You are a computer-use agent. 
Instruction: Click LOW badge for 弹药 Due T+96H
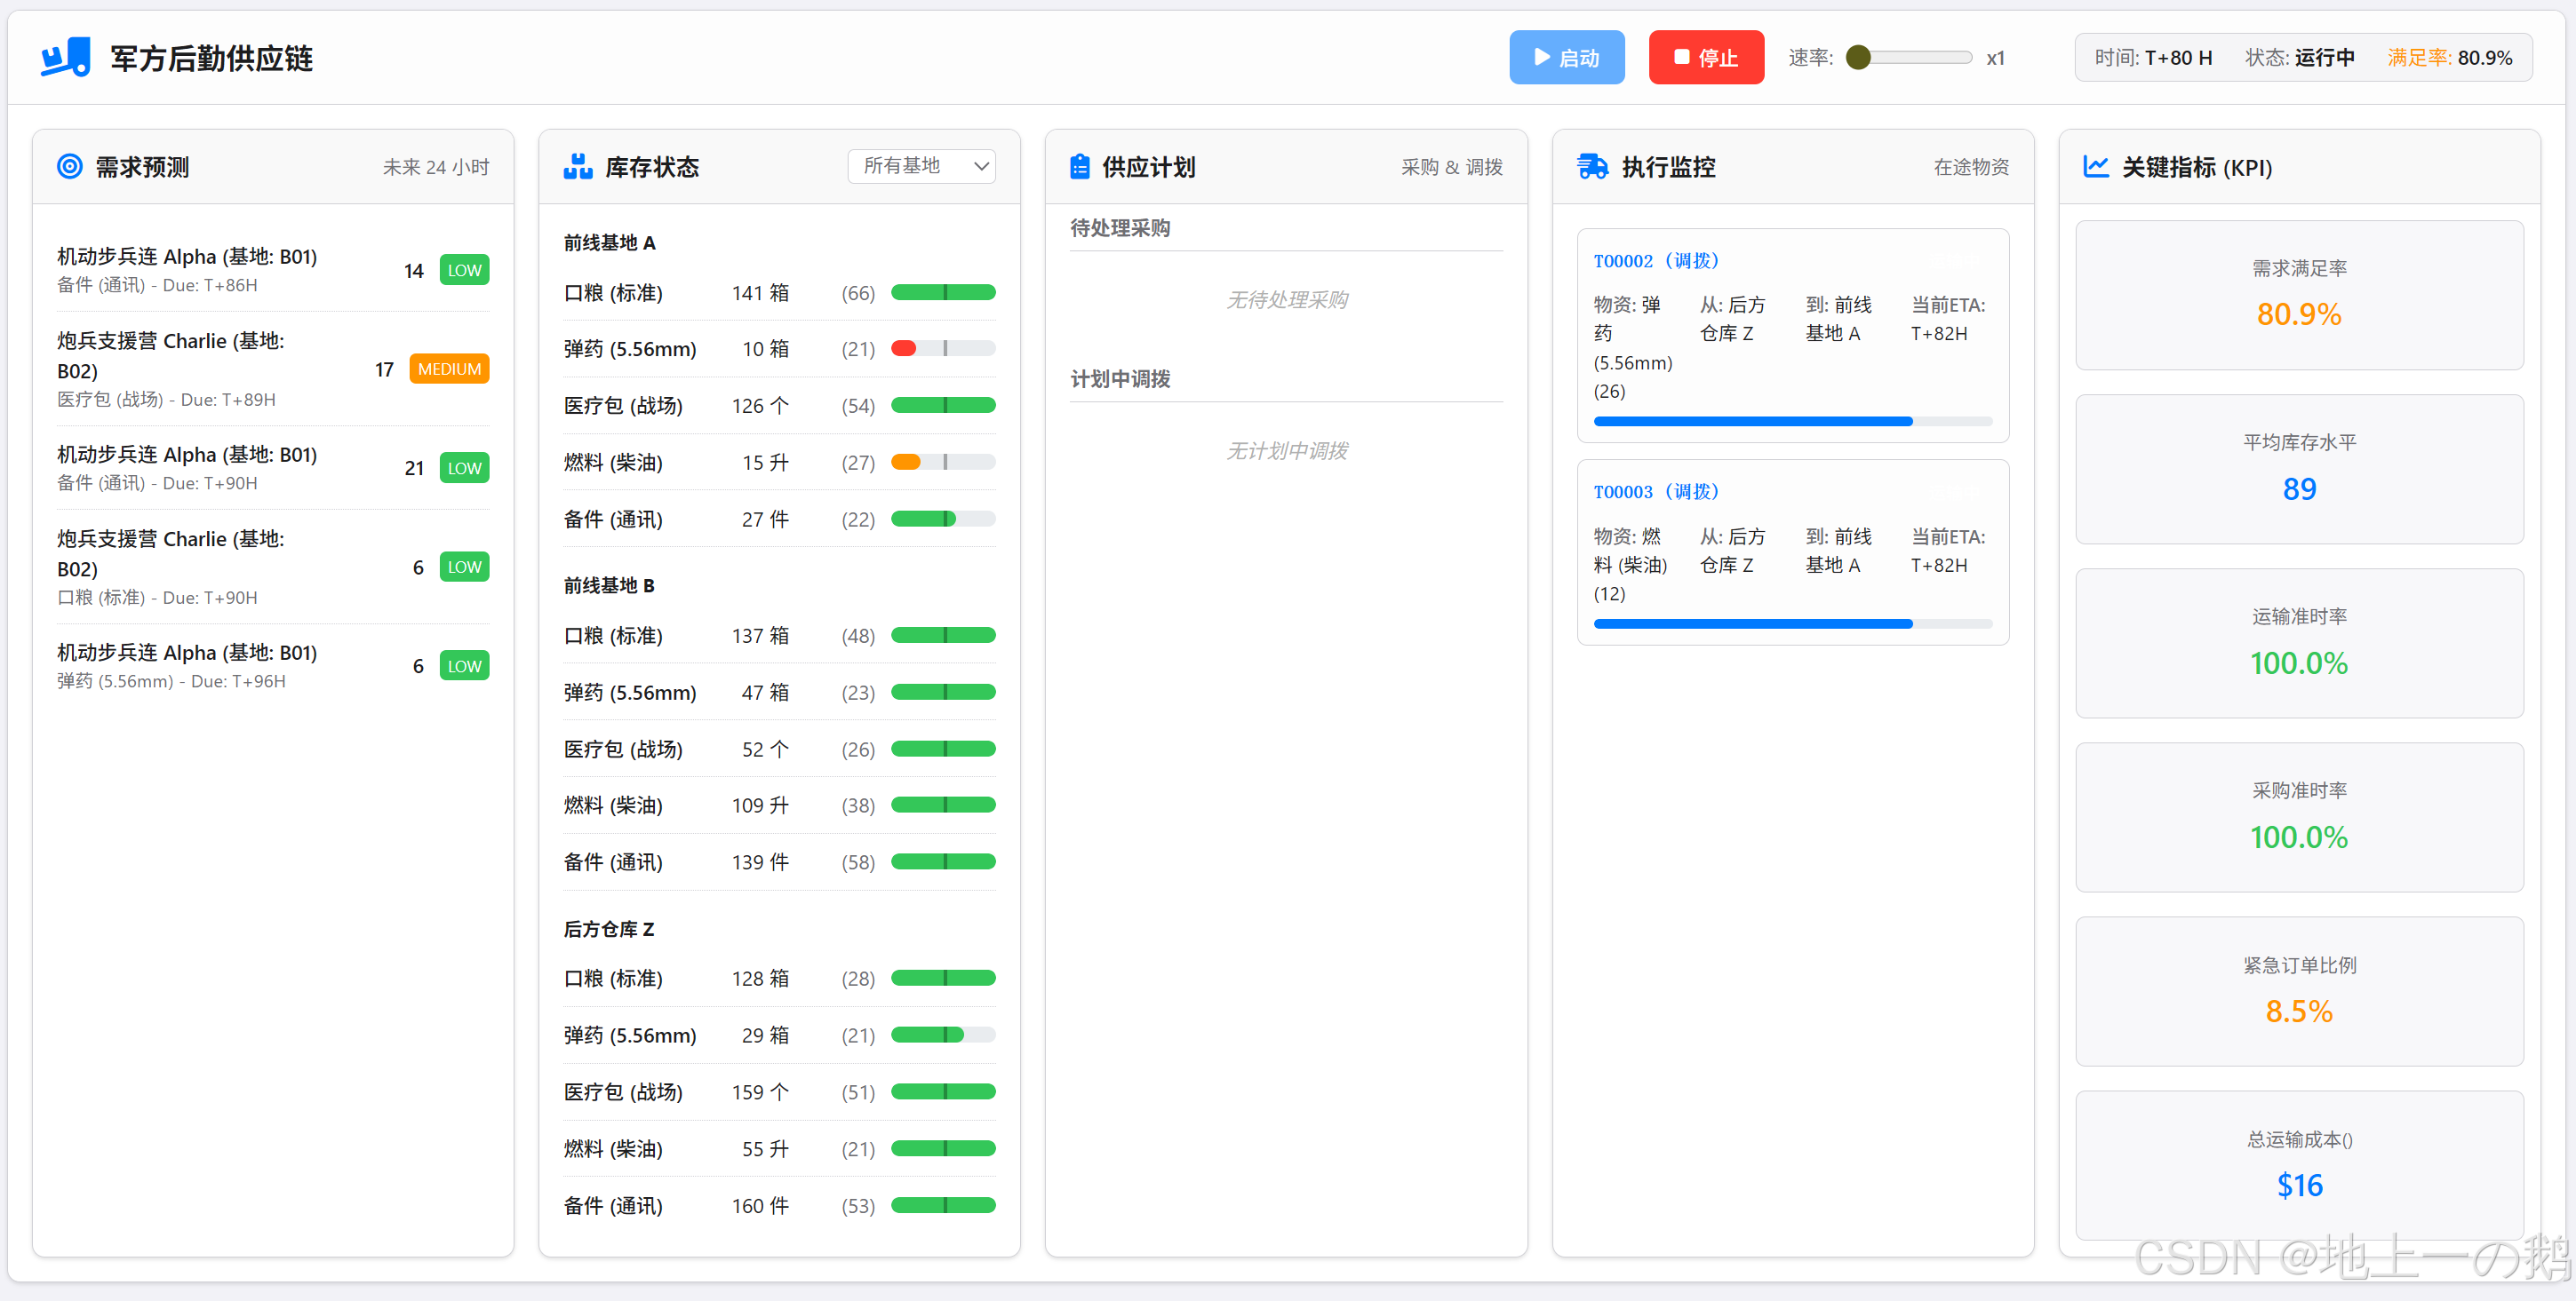click(x=464, y=665)
